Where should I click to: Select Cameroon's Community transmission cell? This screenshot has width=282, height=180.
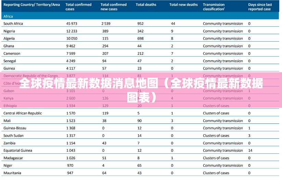[x=223, y=54]
